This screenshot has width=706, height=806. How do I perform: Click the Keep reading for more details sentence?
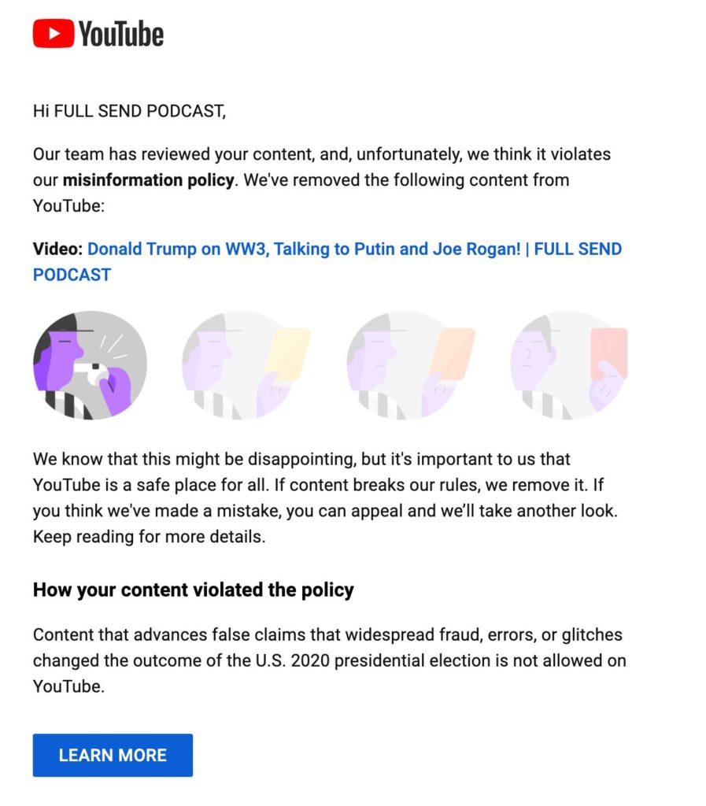coord(149,537)
